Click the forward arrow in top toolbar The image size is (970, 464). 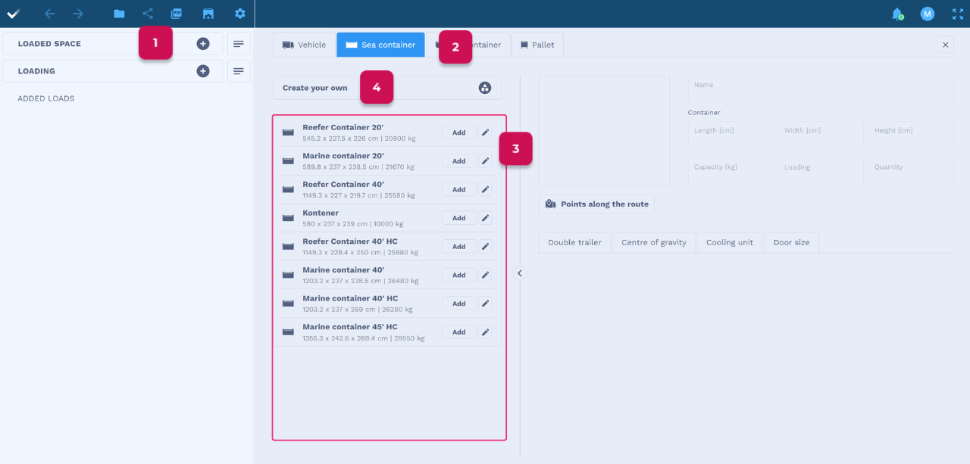tap(78, 14)
